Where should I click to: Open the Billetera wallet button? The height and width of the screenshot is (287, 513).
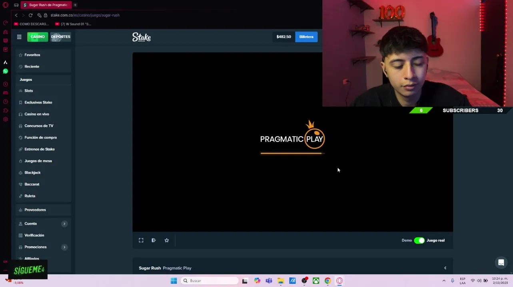tap(306, 37)
